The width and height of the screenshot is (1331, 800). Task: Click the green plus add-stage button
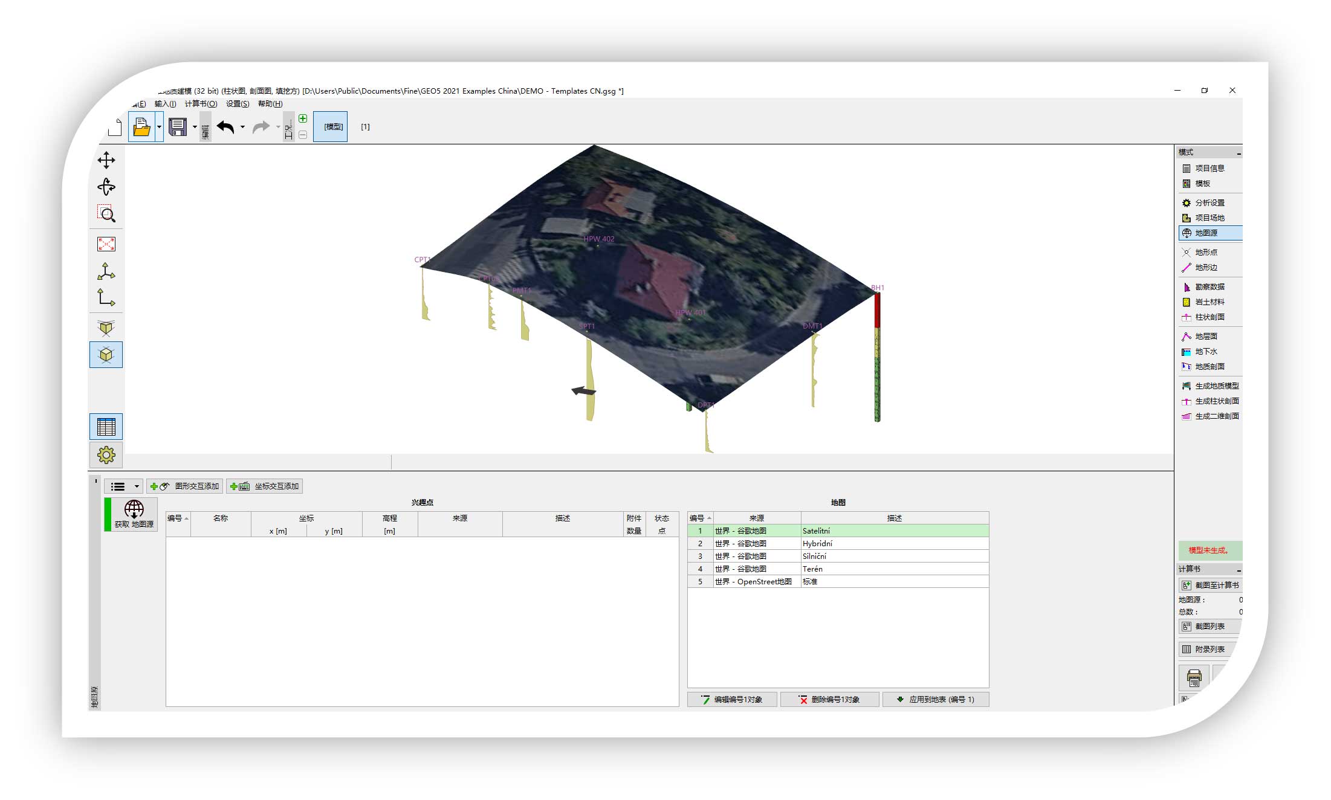(303, 118)
